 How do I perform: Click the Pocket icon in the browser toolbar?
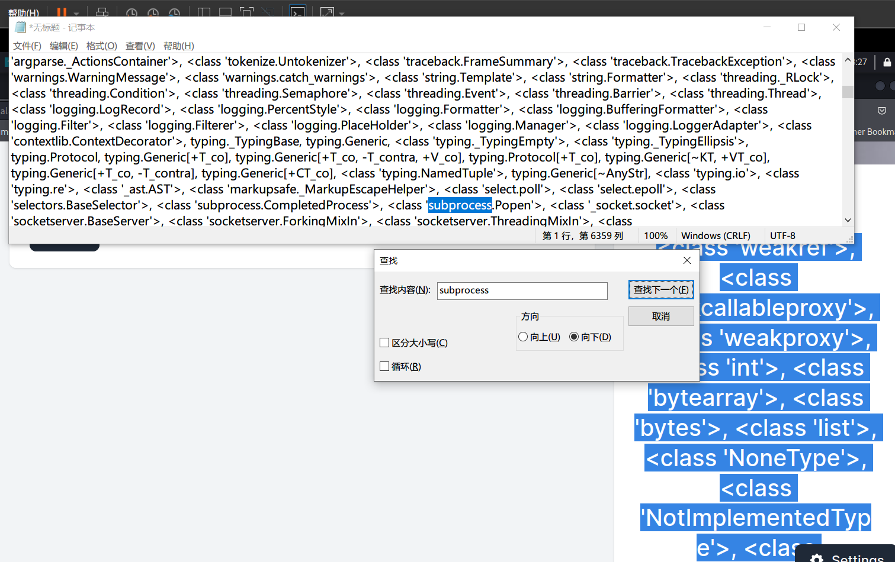point(882,110)
